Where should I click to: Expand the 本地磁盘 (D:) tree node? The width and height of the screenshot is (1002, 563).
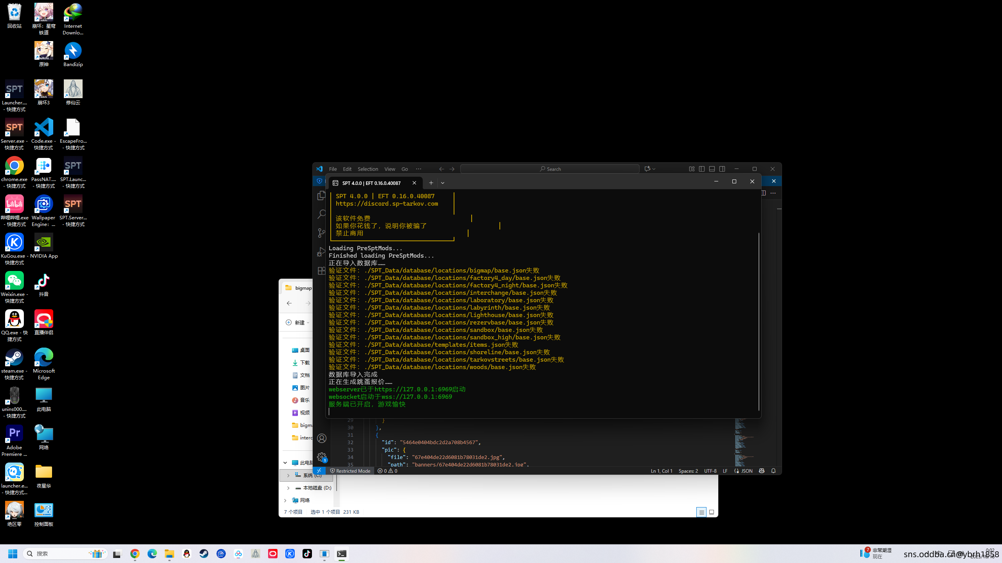pyautogui.click(x=288, y=488)
